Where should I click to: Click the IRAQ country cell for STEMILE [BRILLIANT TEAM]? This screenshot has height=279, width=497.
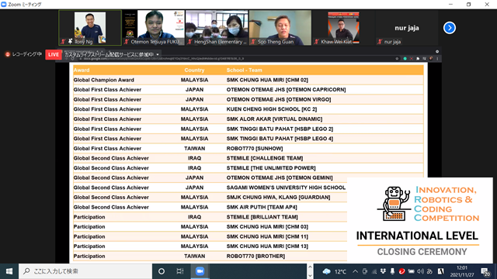click(x=194, y=217)
